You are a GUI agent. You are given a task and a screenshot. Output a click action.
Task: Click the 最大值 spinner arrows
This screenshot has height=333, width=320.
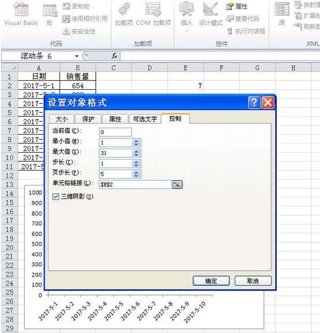pyautogui.click(x=137, y=153)
